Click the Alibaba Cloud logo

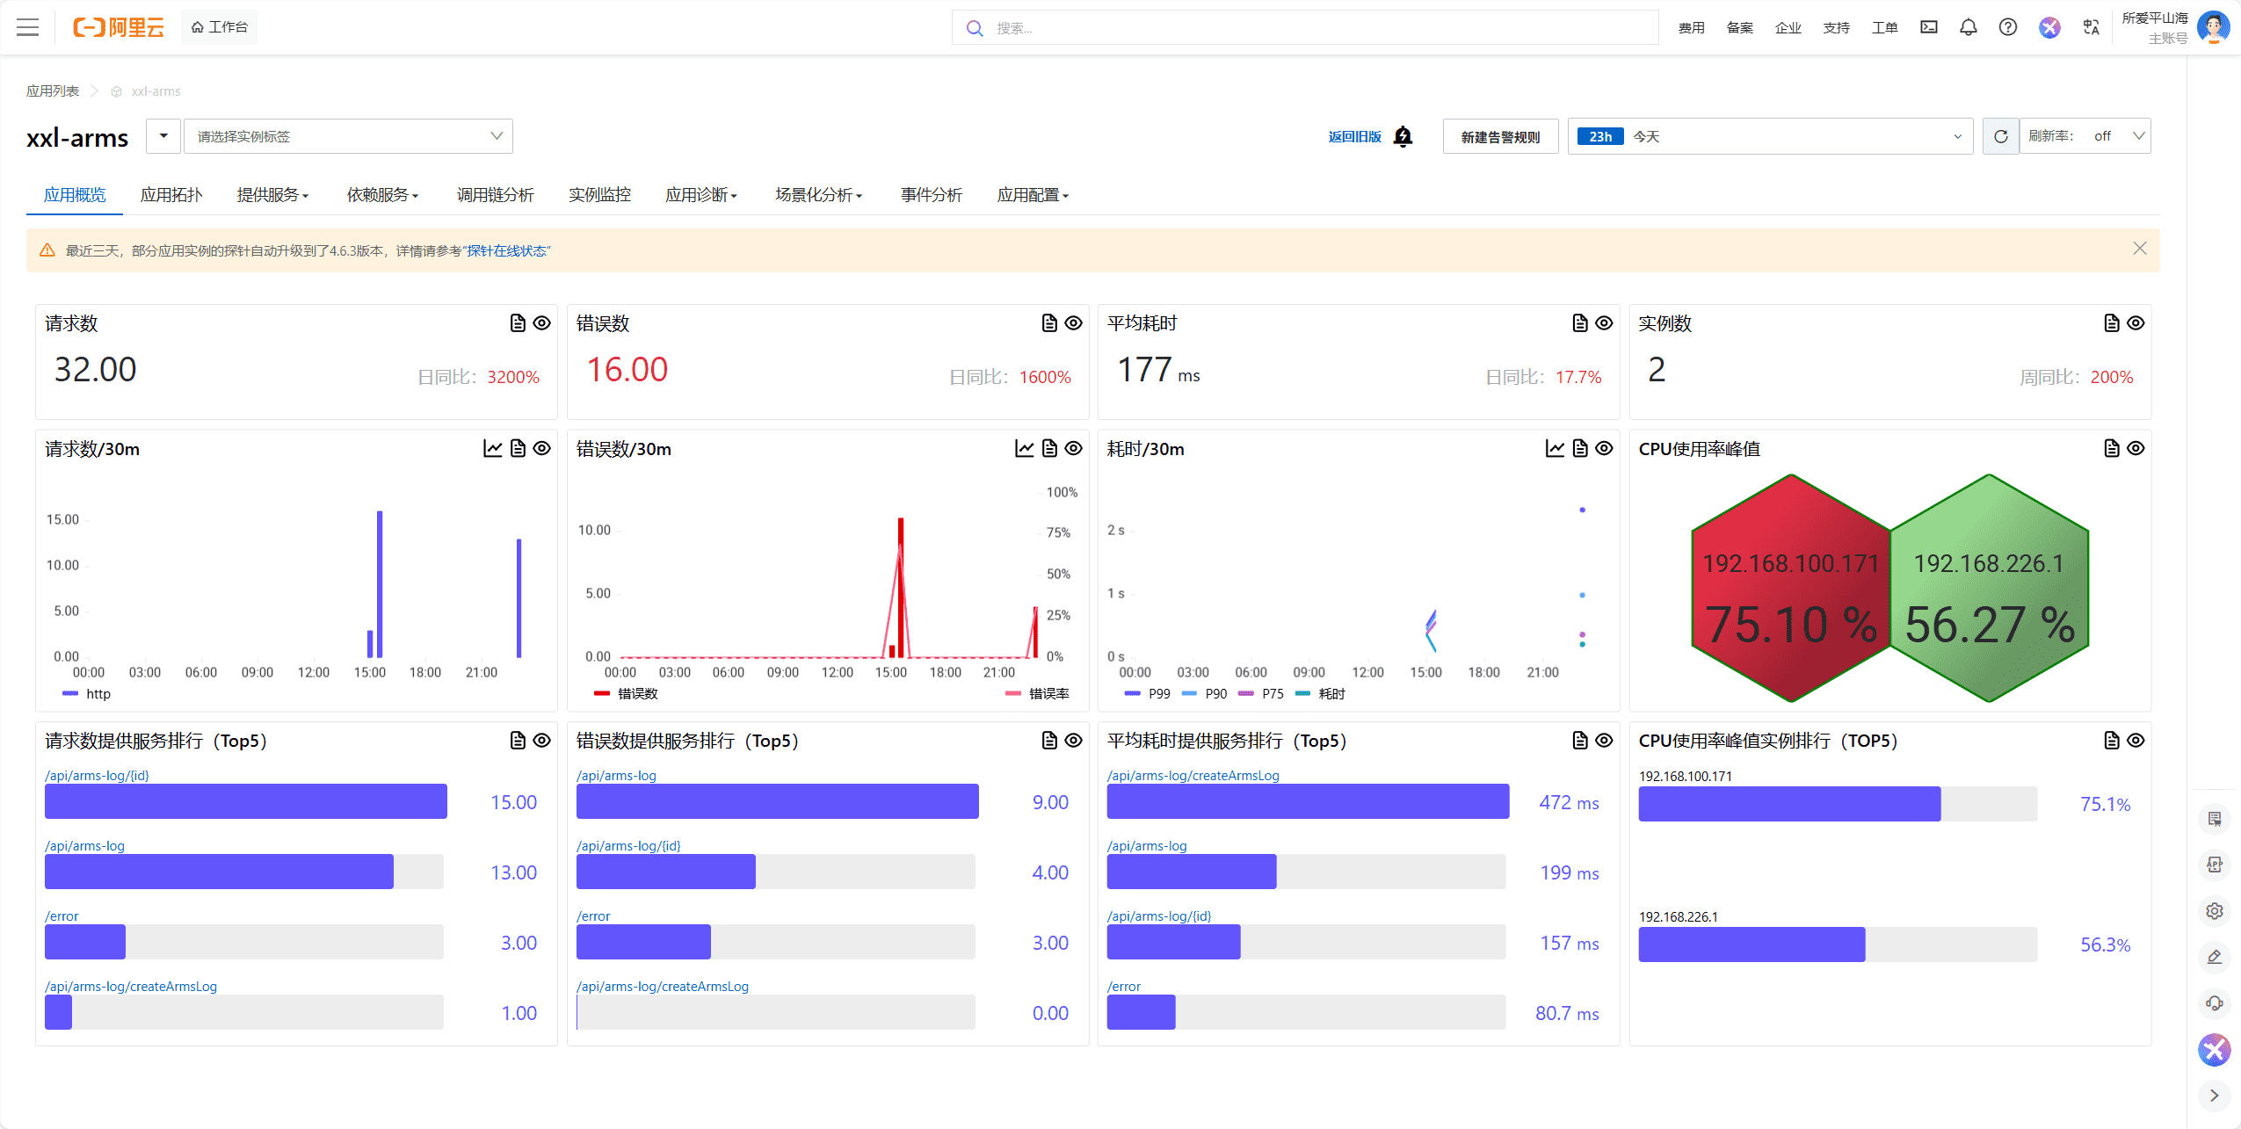click(119, 27)
